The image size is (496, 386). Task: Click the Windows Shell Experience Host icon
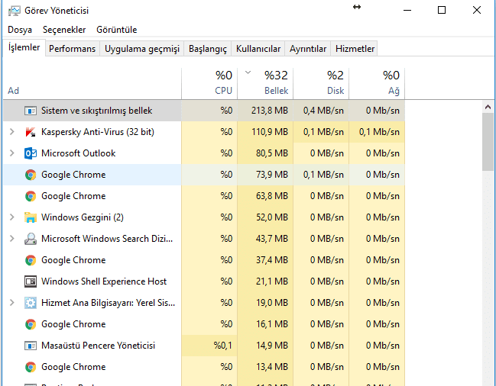click(31, 281)
